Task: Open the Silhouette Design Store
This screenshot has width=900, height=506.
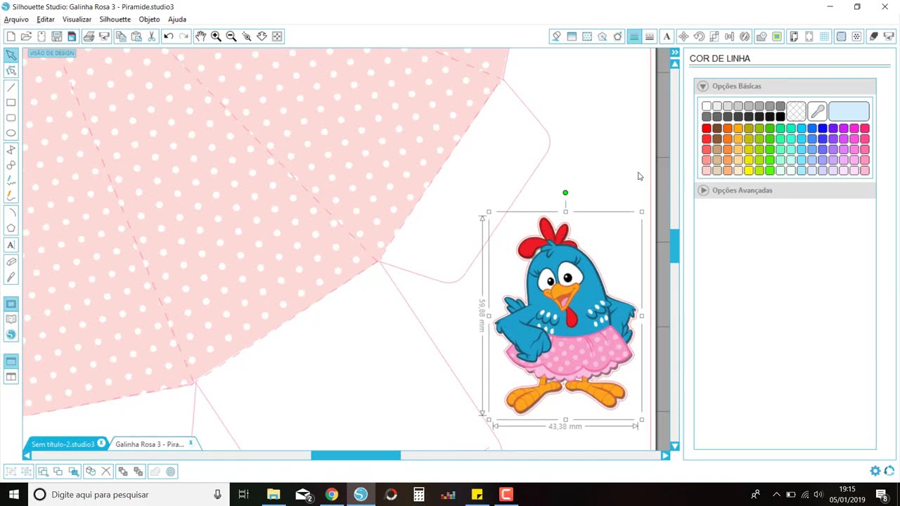Action: tap(11, 335)
